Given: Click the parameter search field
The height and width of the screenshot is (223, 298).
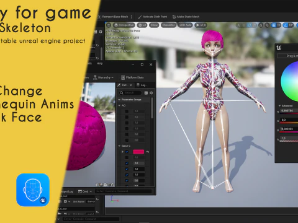Looking at the screenshot, I should [x=130, y=93].
